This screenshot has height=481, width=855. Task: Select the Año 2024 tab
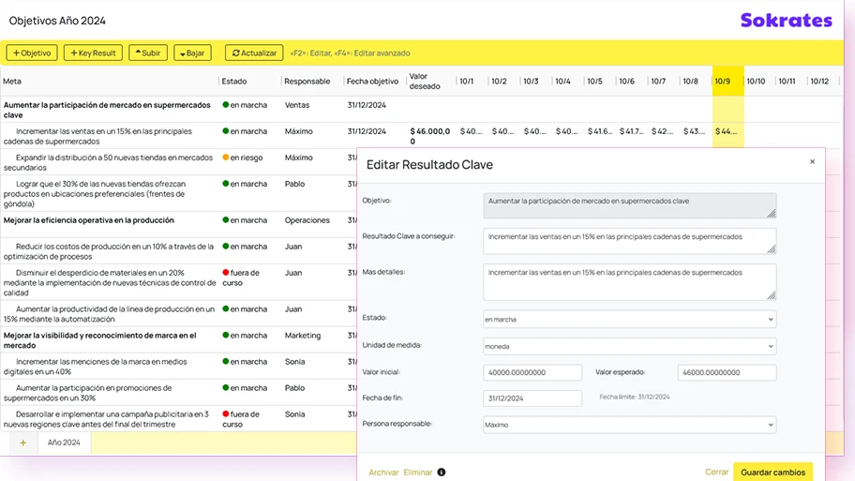click(64, 443)
